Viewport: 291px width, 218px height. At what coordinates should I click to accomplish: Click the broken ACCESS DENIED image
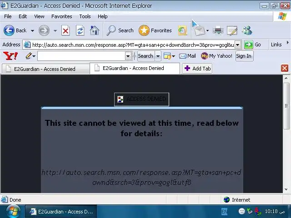(141, 99)
